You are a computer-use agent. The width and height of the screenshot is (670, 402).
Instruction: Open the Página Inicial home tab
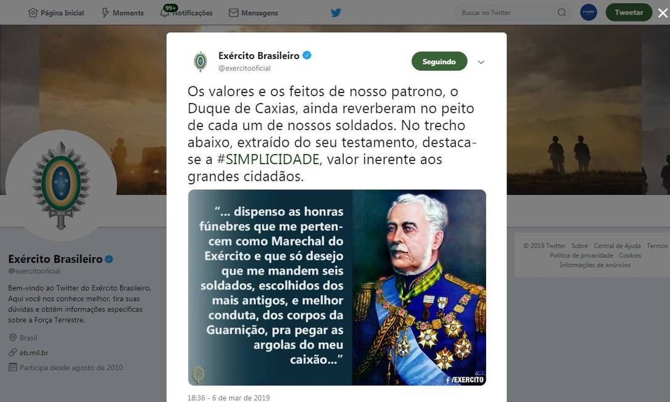[56, 13]
